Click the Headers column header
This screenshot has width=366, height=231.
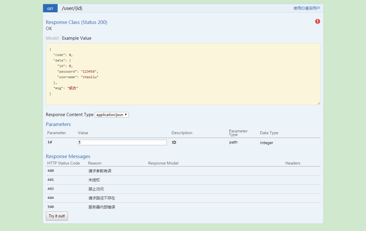point(293,163)
